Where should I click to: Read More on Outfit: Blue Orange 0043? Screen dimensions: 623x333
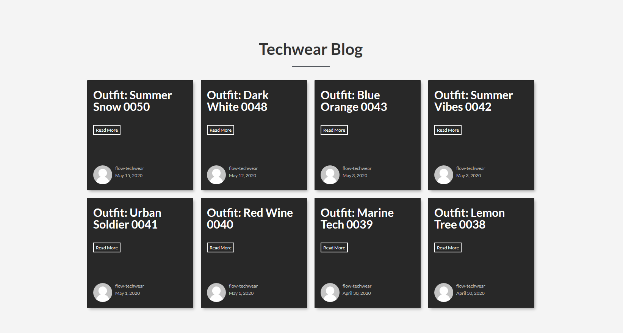(334, 130)
